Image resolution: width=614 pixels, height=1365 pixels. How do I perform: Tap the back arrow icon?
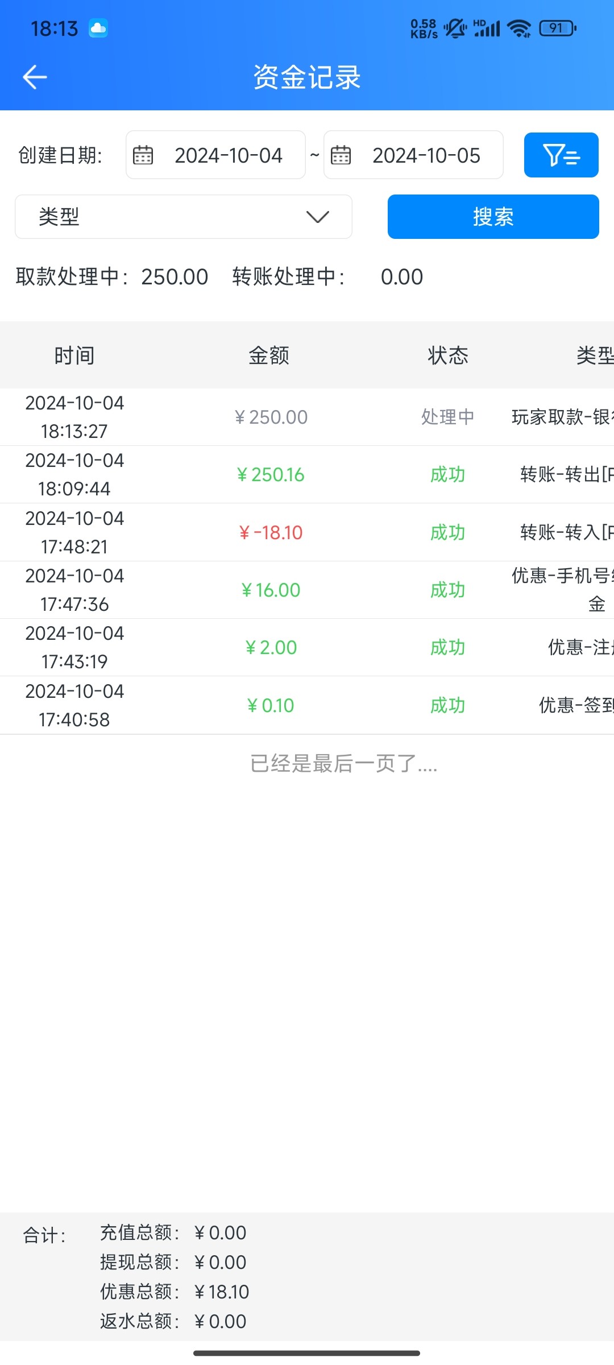coord(35,77)
